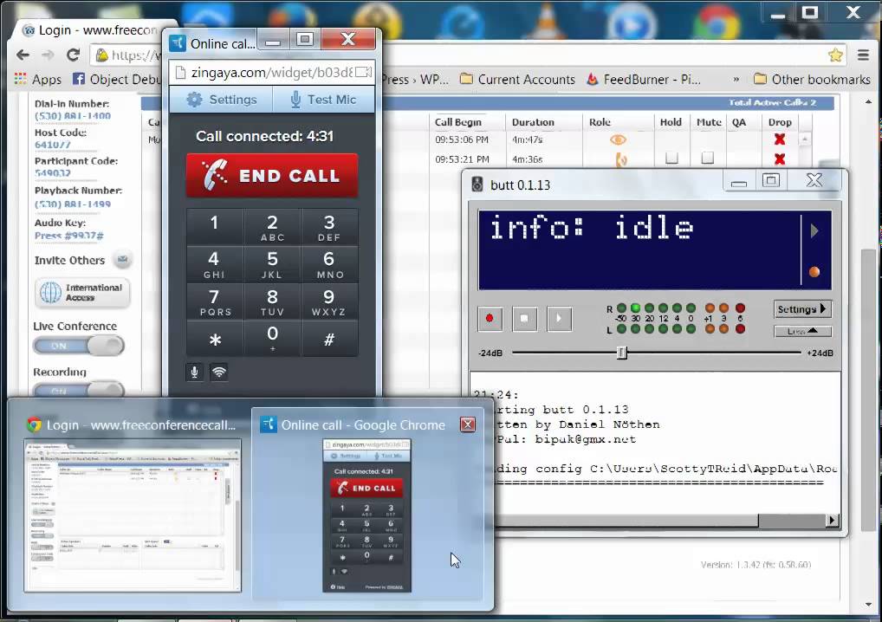Viewport: 882px width, 622px height.
Task: Click Chrome back arrow
Action: (23, 55)
